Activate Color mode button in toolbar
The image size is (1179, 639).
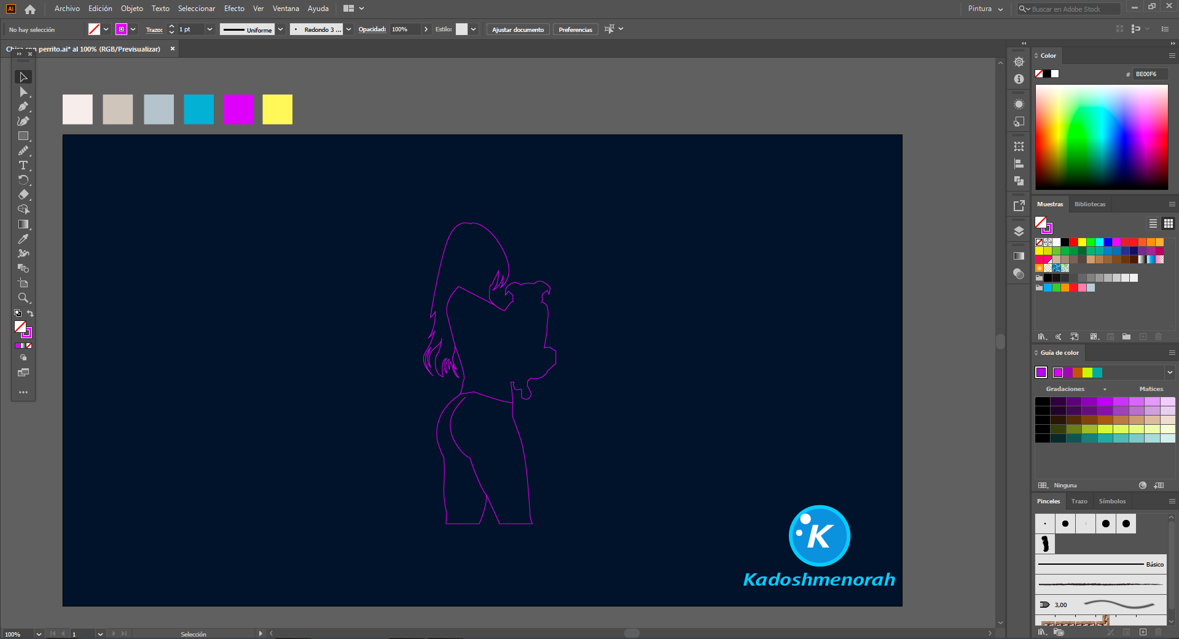(18, 346)
